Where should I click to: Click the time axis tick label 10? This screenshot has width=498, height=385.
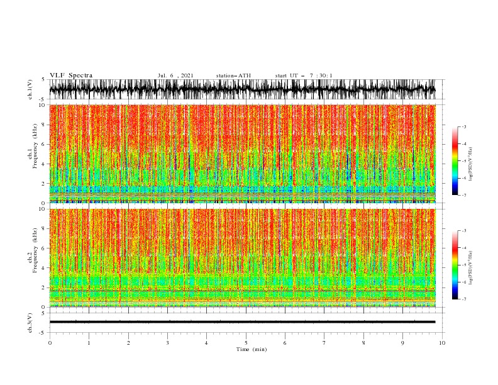tap(442, 343)
